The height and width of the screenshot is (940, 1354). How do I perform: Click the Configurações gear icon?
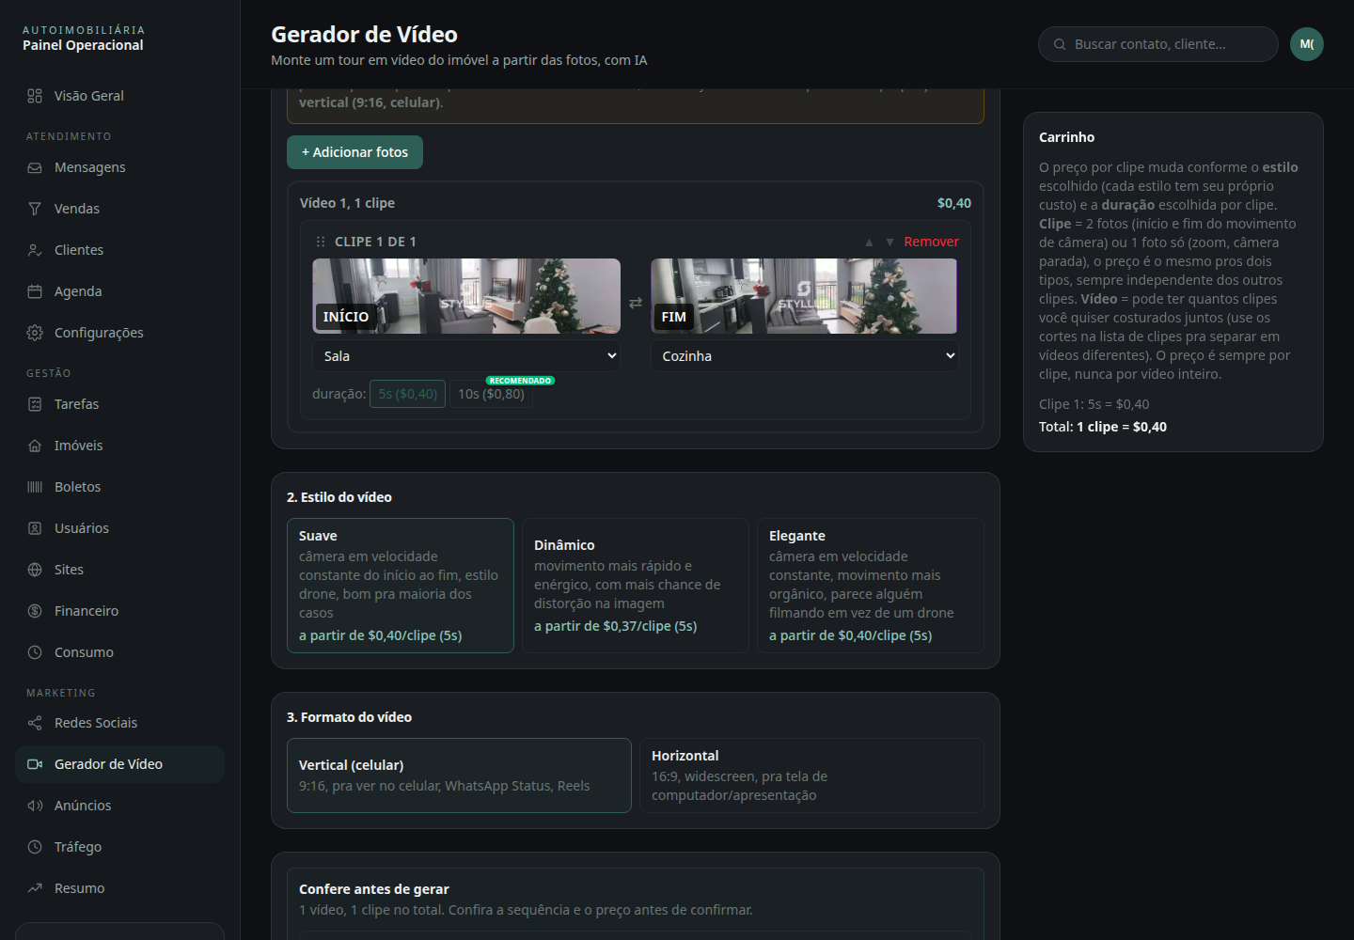click(x=35, y=333)
